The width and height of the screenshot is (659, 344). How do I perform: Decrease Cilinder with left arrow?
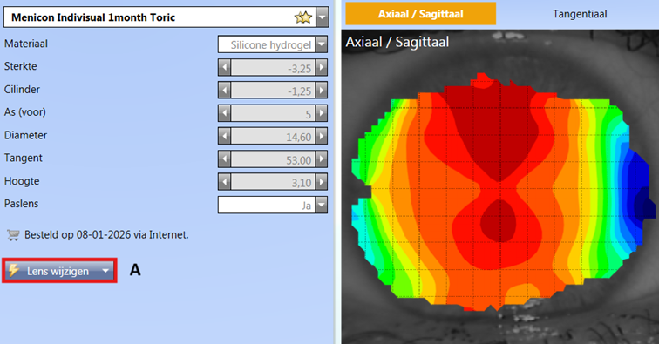pyautogui.click(x=224, y=90)
